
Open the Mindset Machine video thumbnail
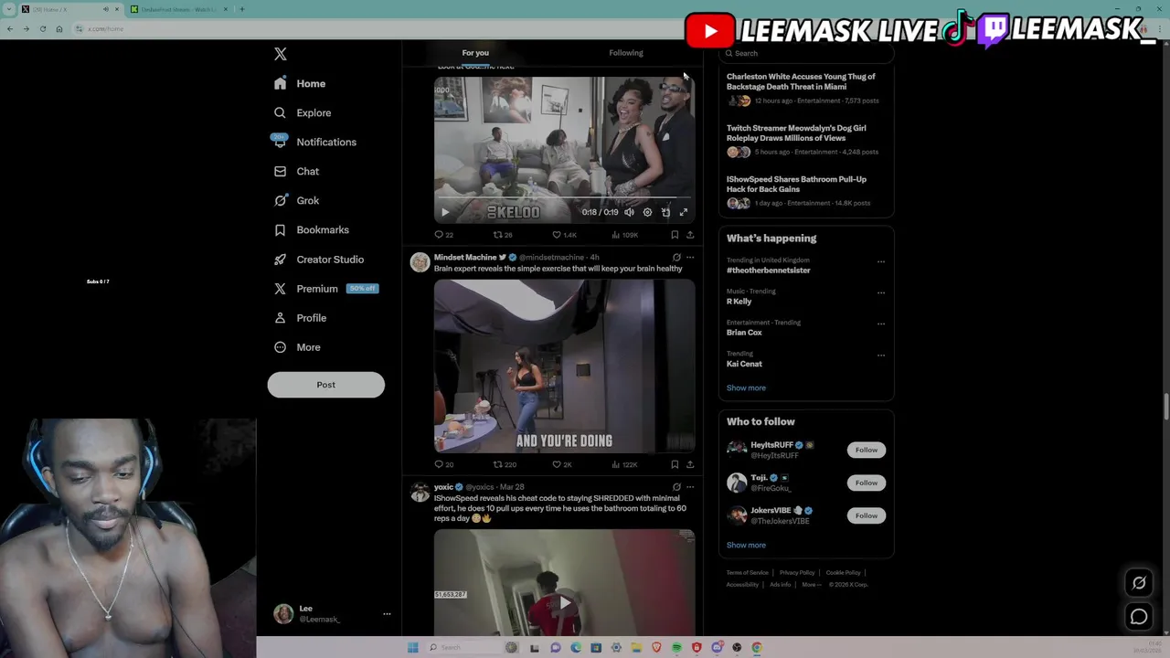coord(564,366)
